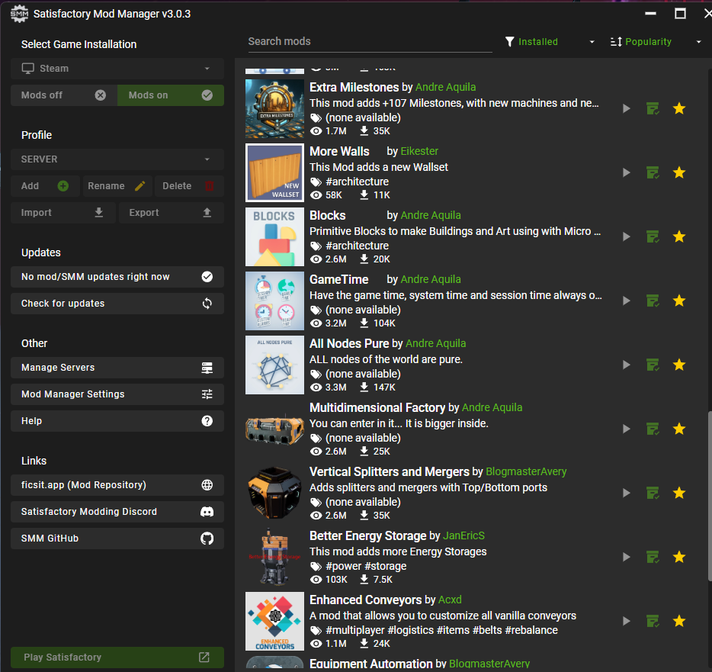Click the globe icon for ficsit.app
Image resolution: width=712 pixels, height=672 pixels.
tap(207, 485)
